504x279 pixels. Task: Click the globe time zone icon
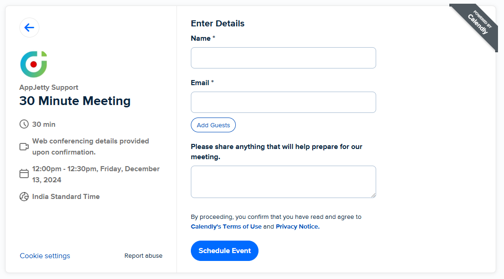24,197
